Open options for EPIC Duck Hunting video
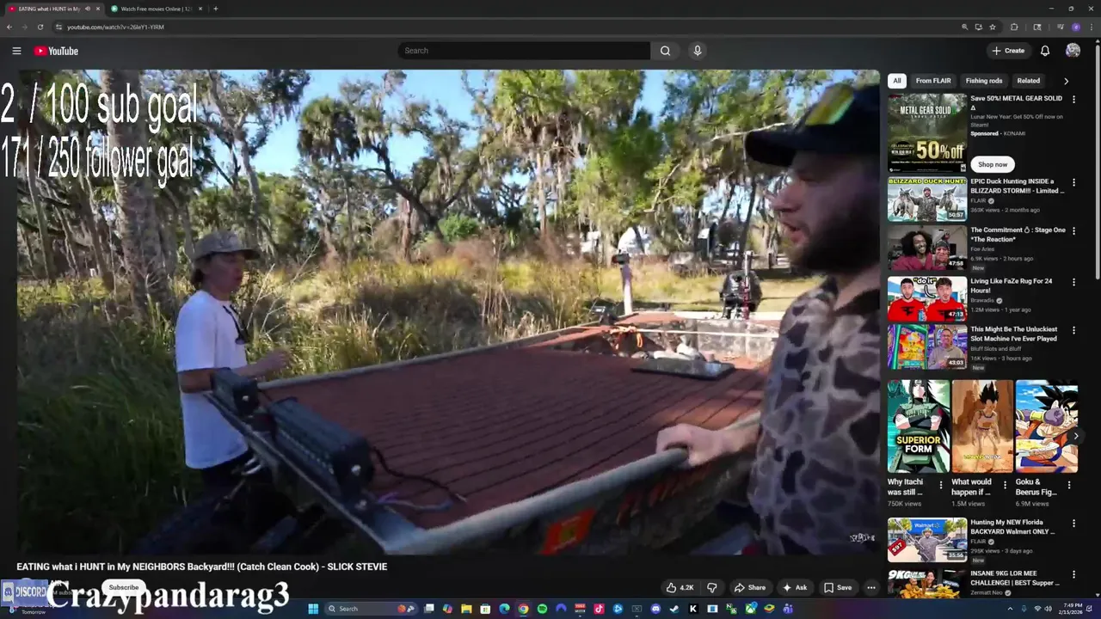 [x=1073, y=183]
